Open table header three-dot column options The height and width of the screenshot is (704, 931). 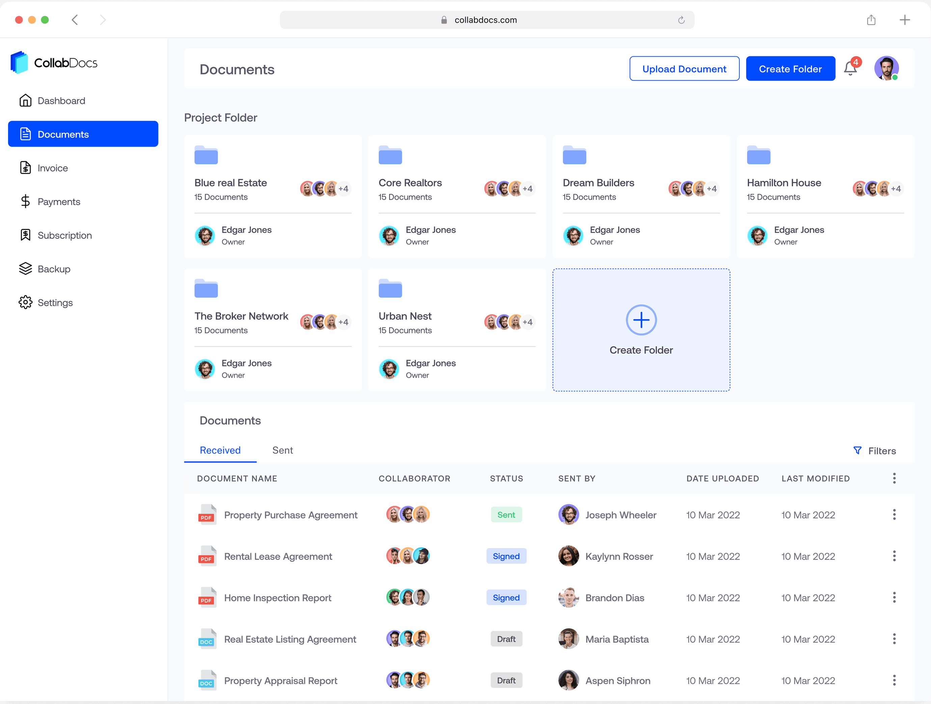click(894, 478)
